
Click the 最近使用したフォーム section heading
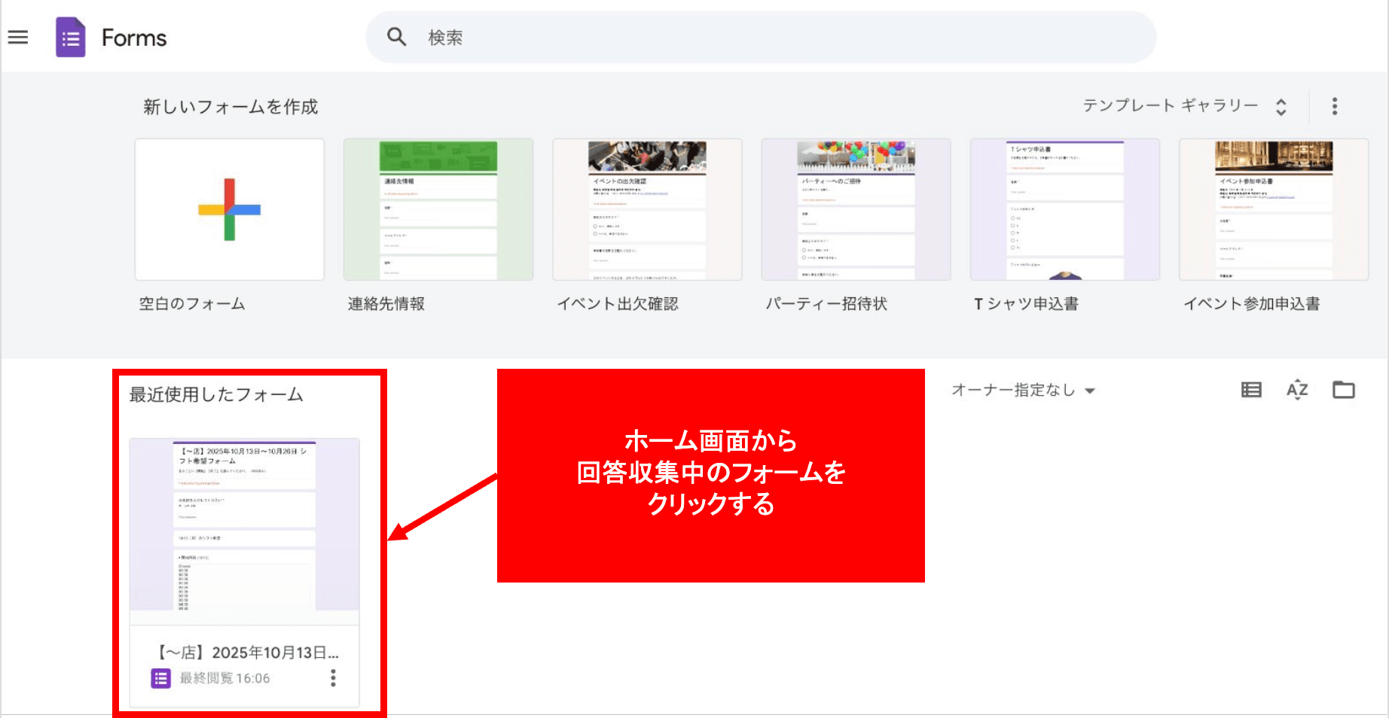215,394
